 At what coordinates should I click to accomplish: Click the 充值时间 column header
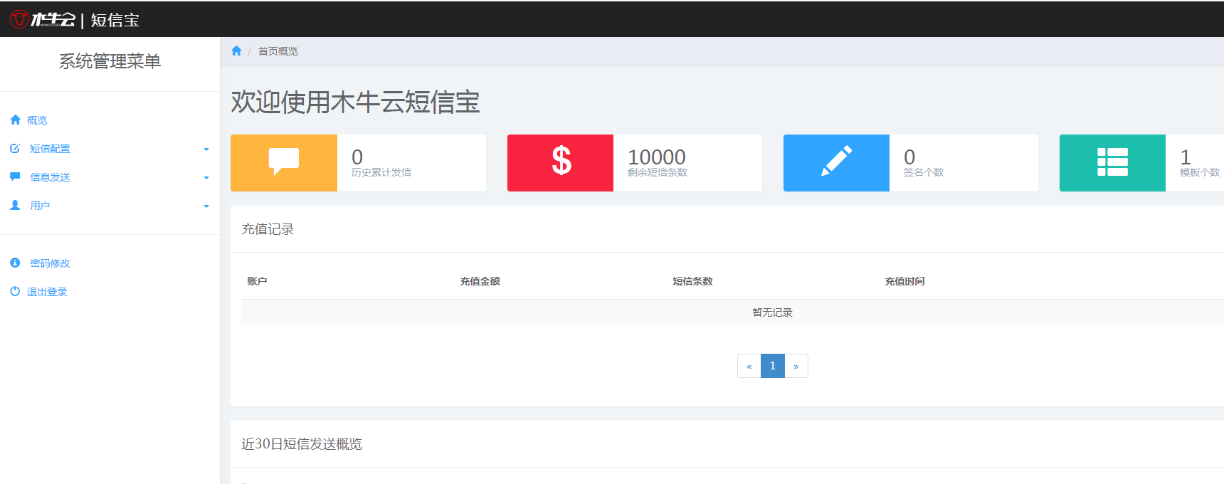tap(905, 281)
